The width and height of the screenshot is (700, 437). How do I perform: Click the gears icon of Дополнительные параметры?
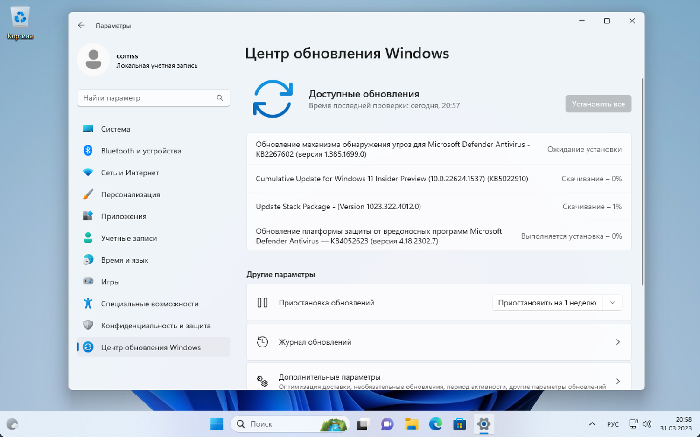263,382
